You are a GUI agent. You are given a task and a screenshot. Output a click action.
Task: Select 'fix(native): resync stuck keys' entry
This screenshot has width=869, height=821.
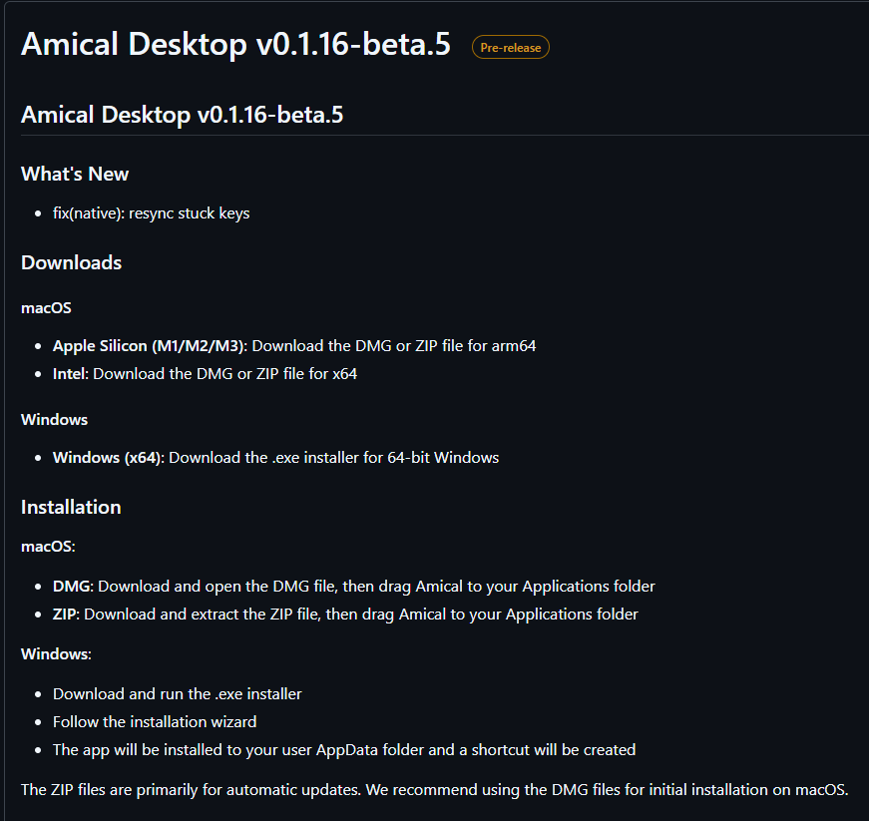(x=152, y=213)
